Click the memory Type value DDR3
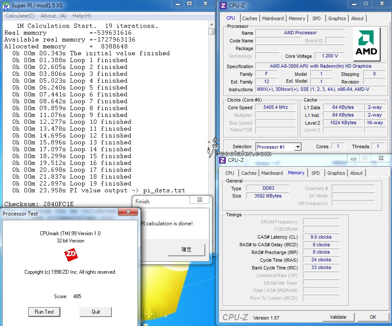The image size is (392, 326). pyautogui.click(x=268, y=188)
